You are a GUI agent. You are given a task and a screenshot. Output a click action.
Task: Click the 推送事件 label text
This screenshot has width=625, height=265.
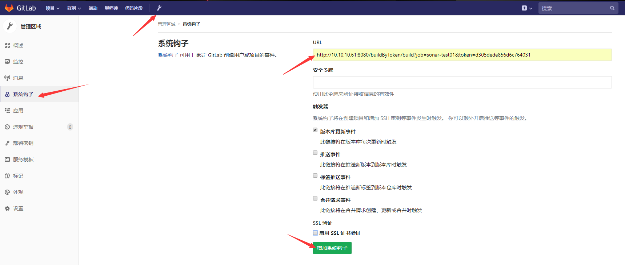pyautogui.click(x=330, y=154)
